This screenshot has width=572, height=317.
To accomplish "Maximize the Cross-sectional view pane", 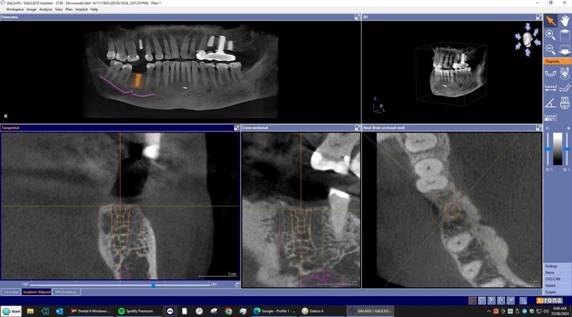I will click(357, 128).
